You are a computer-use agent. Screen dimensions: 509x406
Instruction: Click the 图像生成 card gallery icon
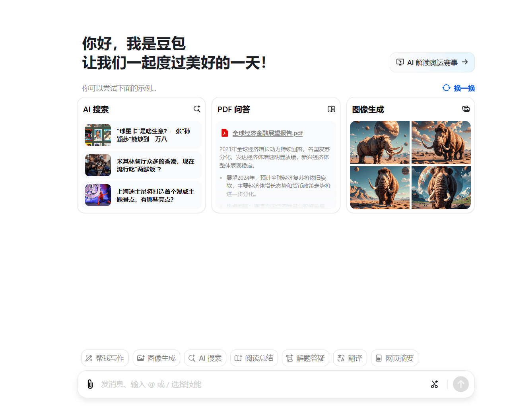pyautogui.click(x=466, y=109)
